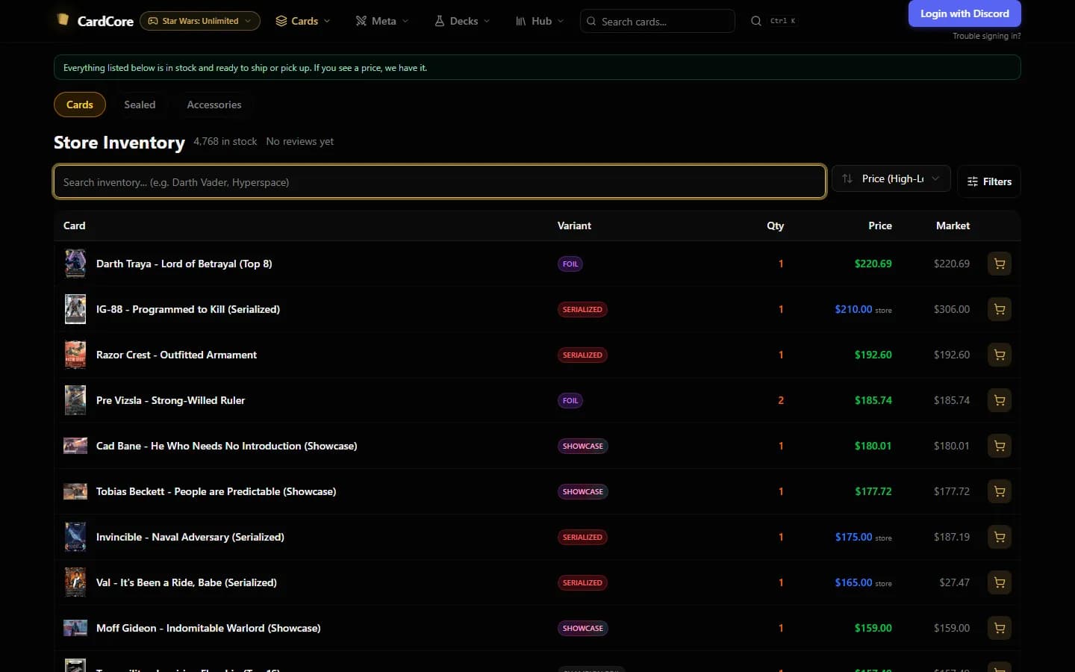Click the SERIALIZED badge for Razor Crest
The image size is (1075, 672).
(x=582, y=355)
